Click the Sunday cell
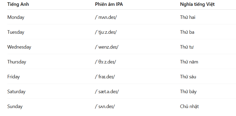 (15, 106)
